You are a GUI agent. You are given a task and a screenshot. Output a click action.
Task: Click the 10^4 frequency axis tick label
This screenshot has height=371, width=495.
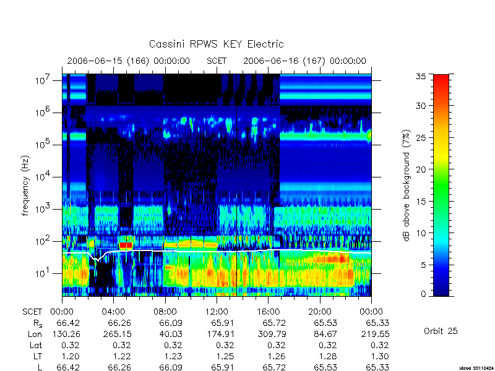[43, 177]
